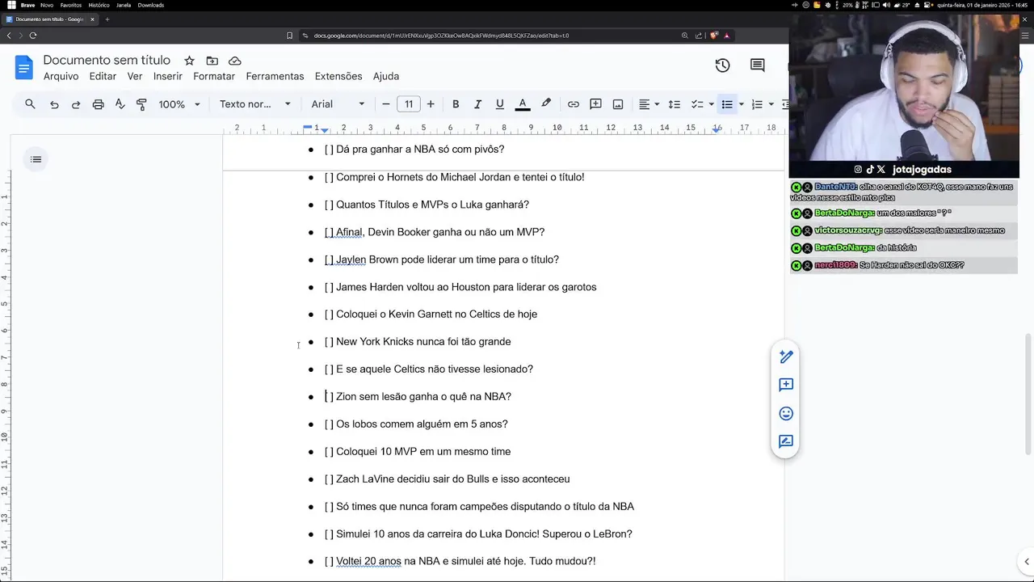Toggle the bulleted list button
1034x582 pixels.
click(727, 104)
